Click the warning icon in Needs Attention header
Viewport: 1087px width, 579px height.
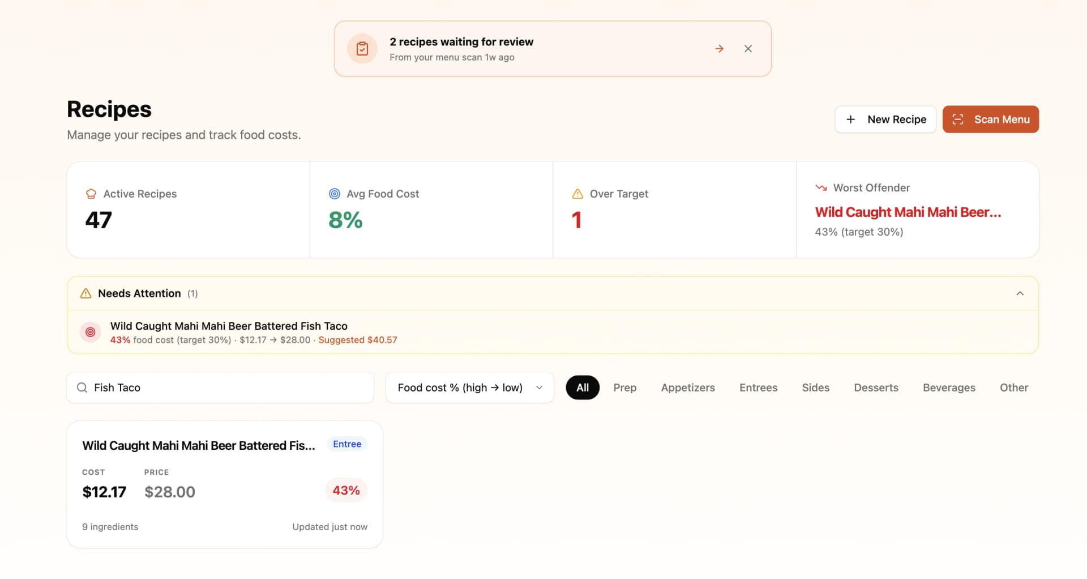85,293
